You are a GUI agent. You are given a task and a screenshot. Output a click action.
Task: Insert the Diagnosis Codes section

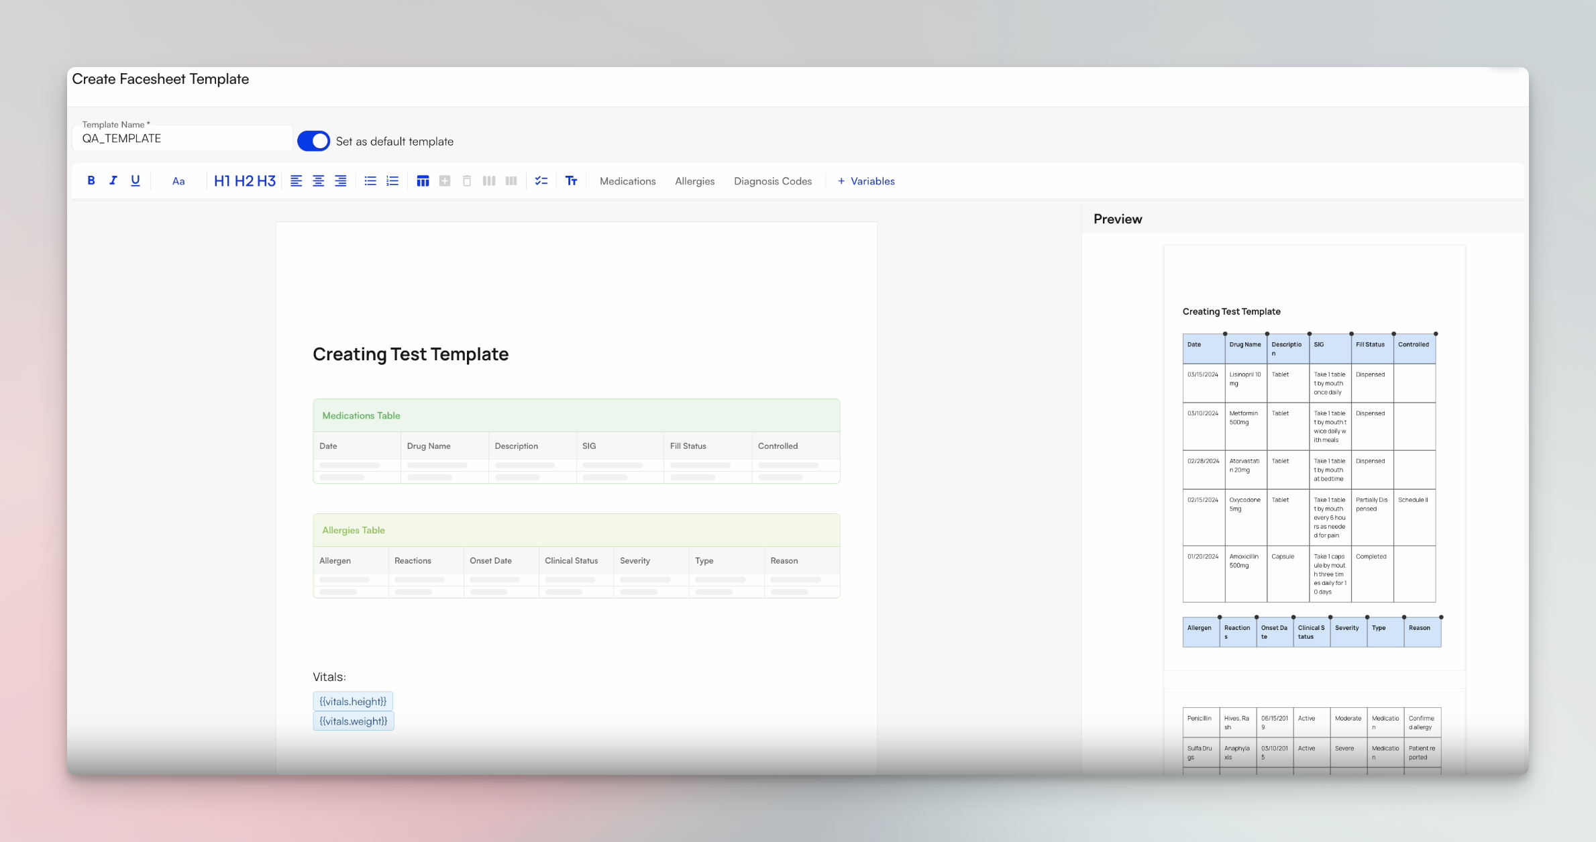[x=772, y=181]
